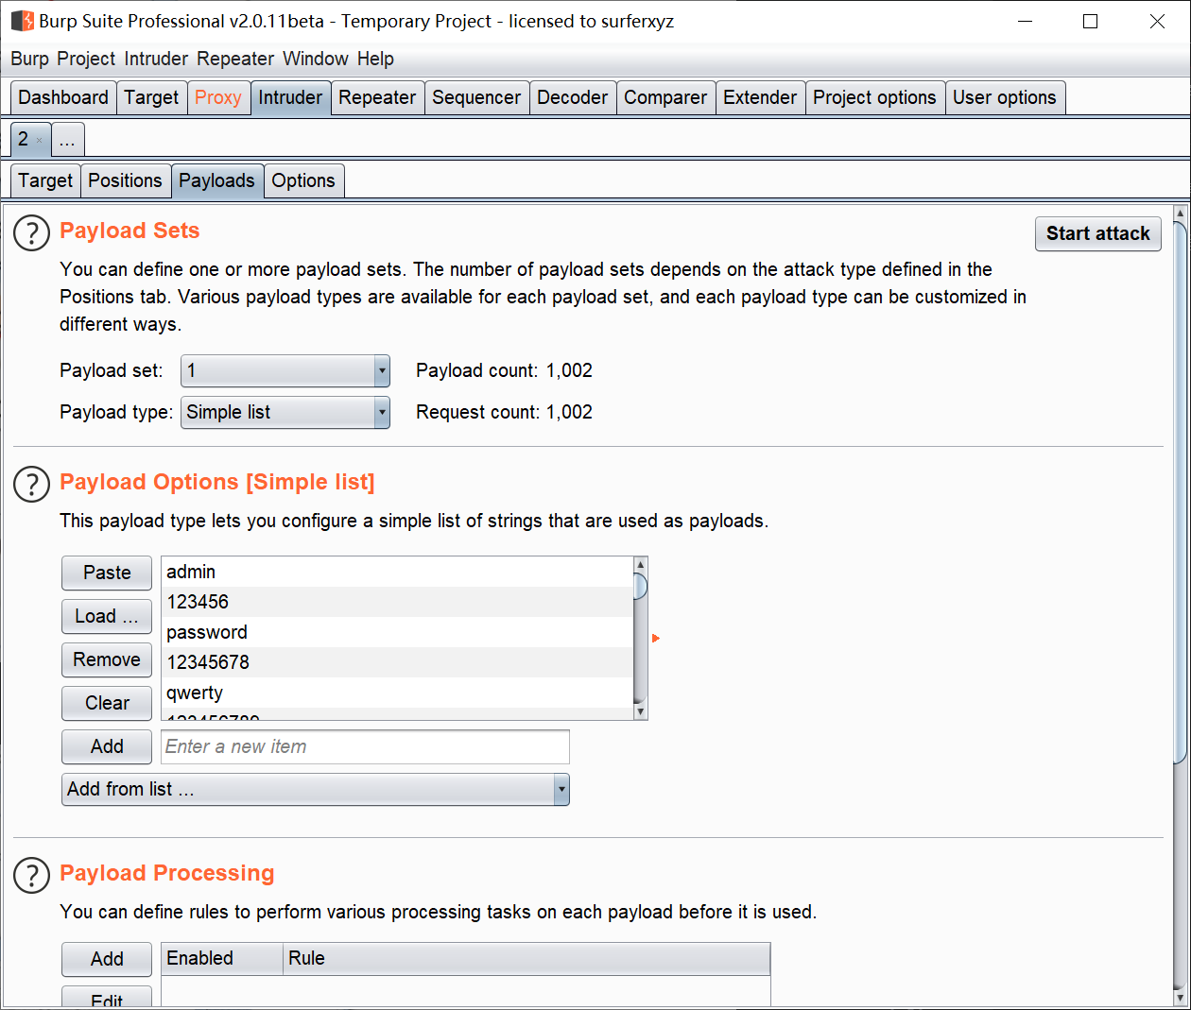The height and width of the screenshot is (1010, 1191).
Task: Open the Intruder menu
Action: click(x=156, y=59)
